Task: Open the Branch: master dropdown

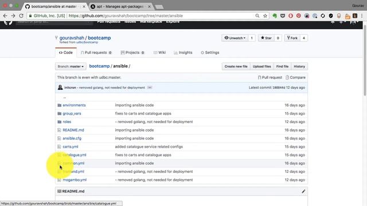Action: click(x=71, y=66)
